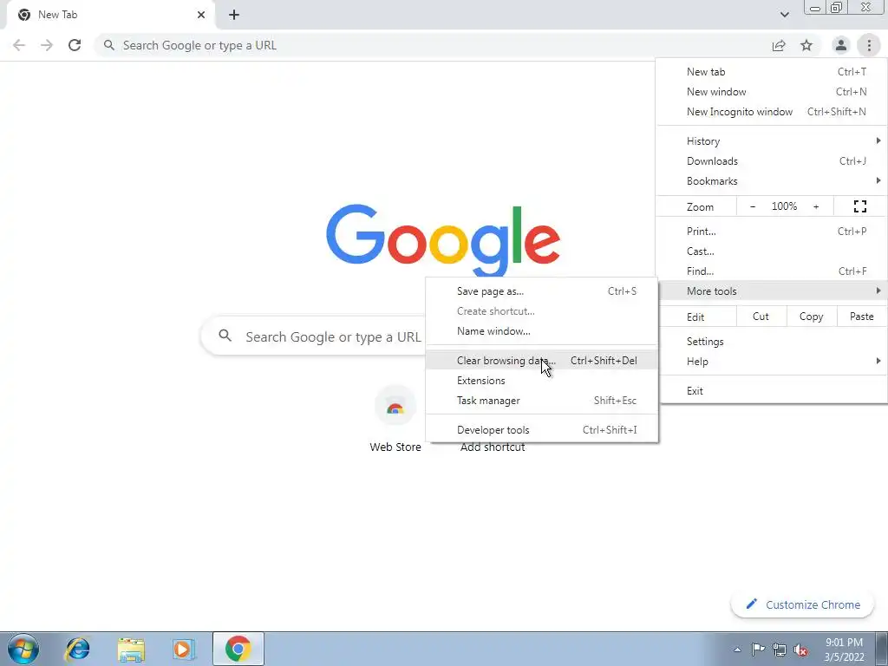Viewport: 888px width, 666px height.
Task: Reload the page with refresh icon
Action: pyautogui.click(x=75, y=45)
